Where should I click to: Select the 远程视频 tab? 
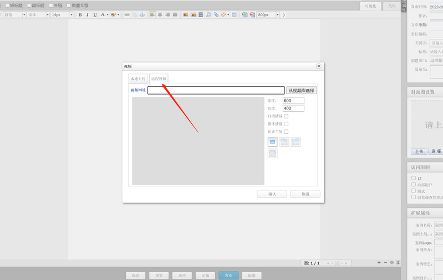coord(159,79)
